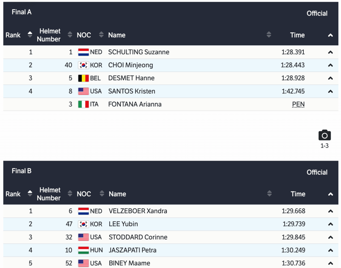The image size is (341, 268).
Task: Expand details for BINEY Maame row
Action: [330, 263]
